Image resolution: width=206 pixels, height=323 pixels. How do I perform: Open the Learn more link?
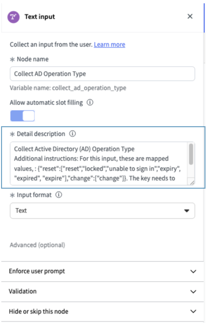[109, 44]
